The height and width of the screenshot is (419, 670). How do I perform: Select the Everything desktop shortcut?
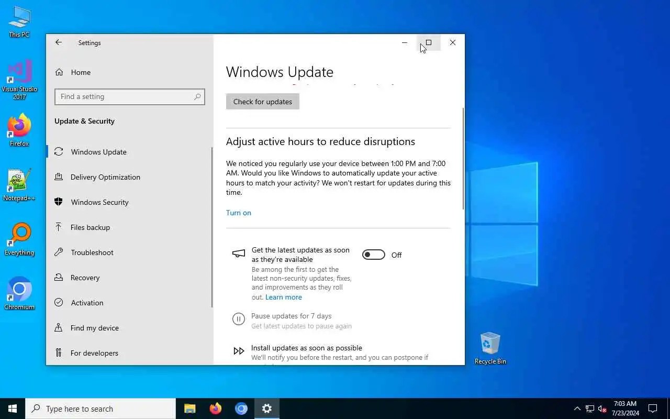pos(19,240)
